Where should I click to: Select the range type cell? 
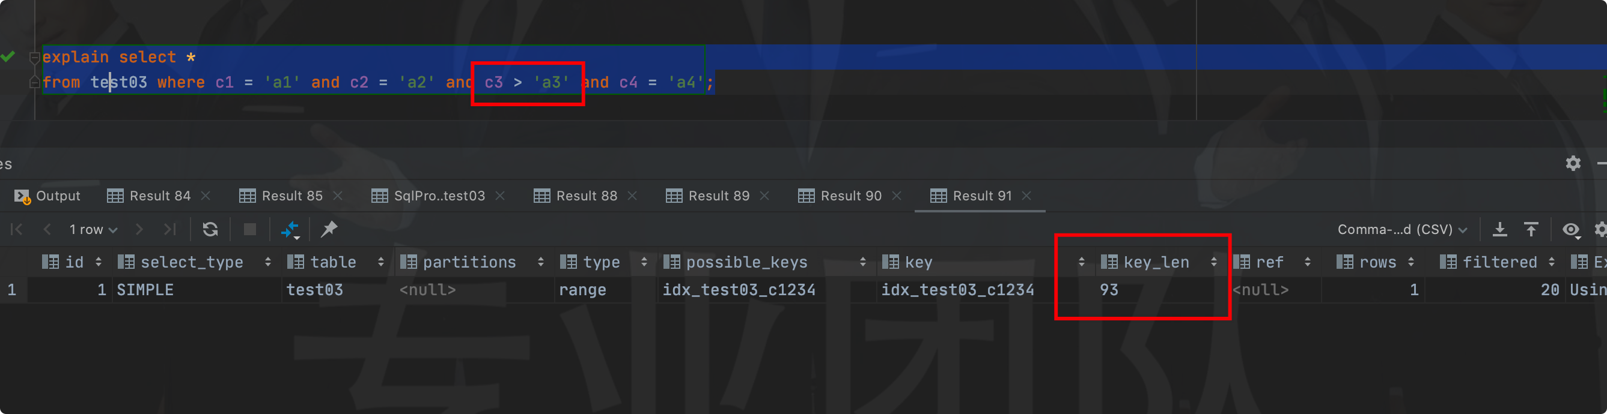[x=606, y=290]
